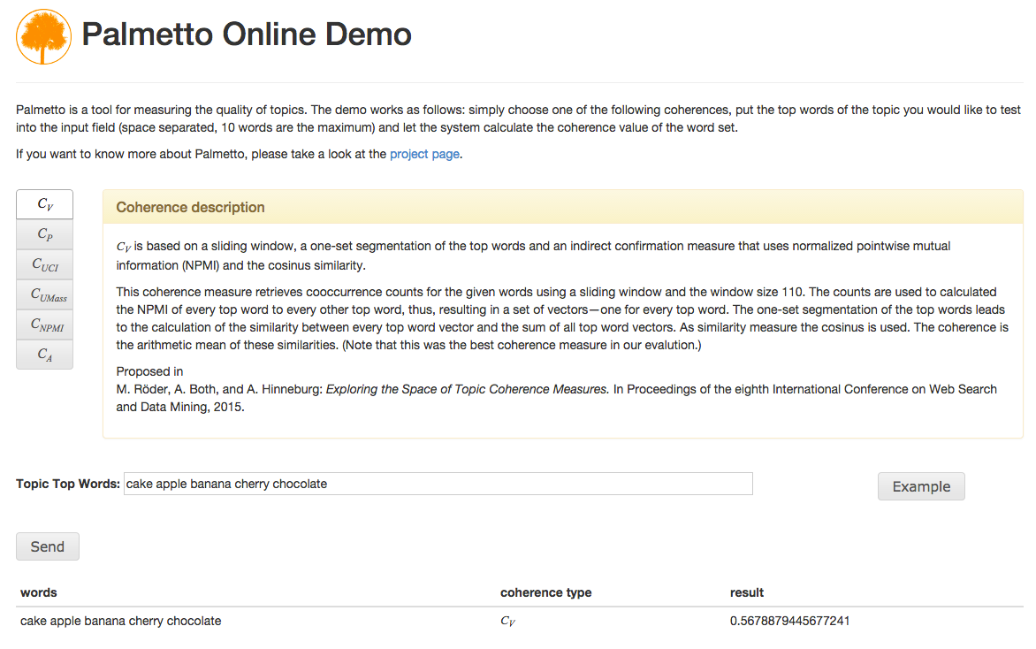1036x649 pixels.
Task: Choose the C_NPMI coherence tab
Action: 44,325
